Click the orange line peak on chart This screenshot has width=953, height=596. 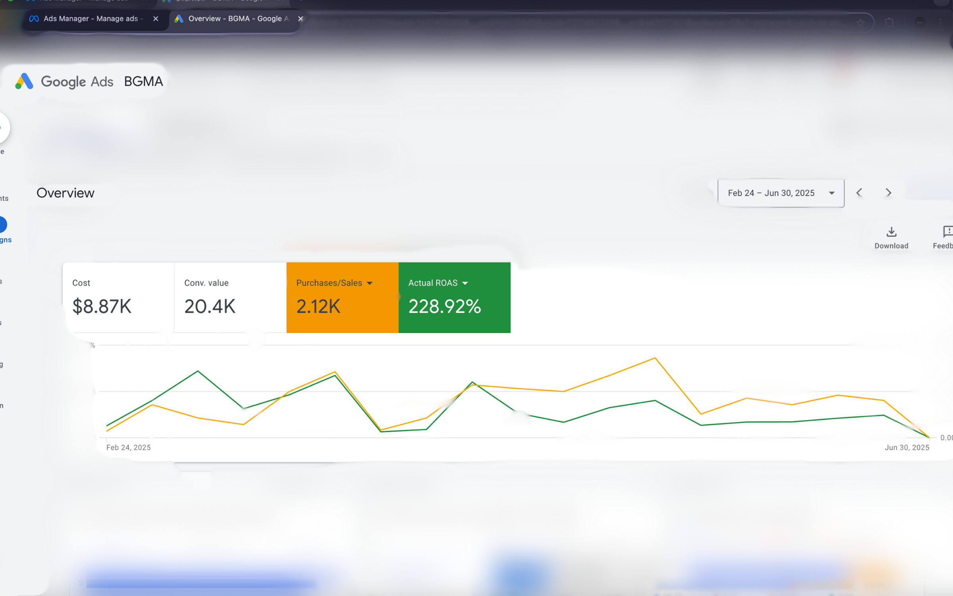point(655,358)
